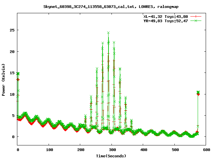Click the green spike top near time zero

18,74
